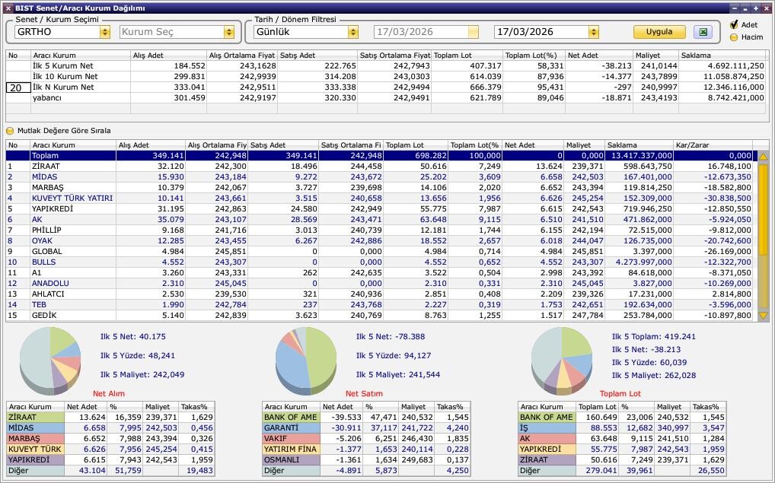This screenshot has width=775, height=483.
Task: Click the small x icon in title bar left
Action: 8,8
